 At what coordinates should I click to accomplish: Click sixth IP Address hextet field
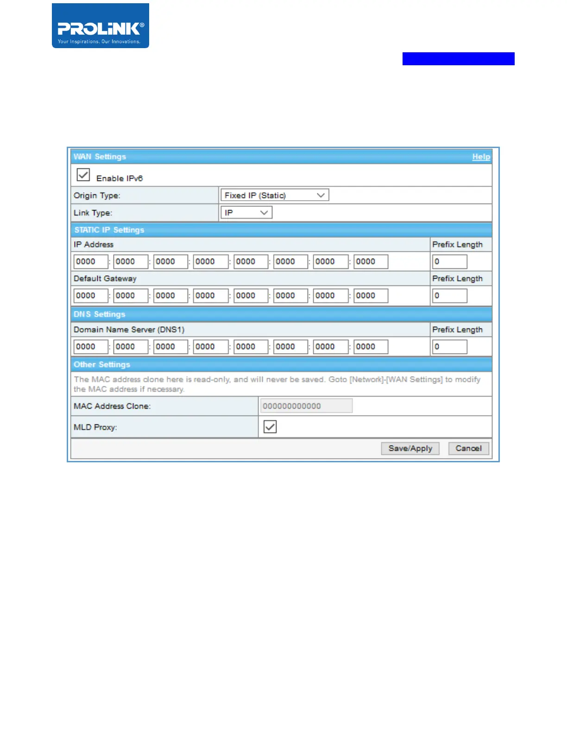291,261
